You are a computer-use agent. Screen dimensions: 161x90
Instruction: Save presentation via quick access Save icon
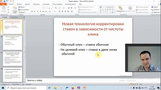click(4, 1)
